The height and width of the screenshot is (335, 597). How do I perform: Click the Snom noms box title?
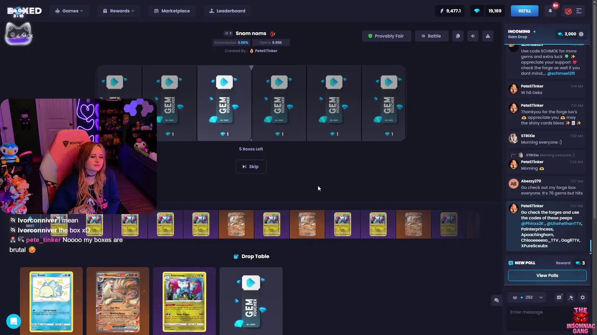click(251, 33)
